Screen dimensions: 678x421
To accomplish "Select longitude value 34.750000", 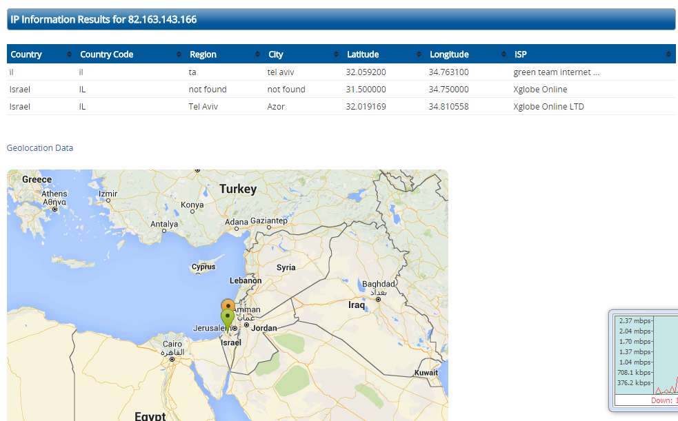I will [448, 90].
